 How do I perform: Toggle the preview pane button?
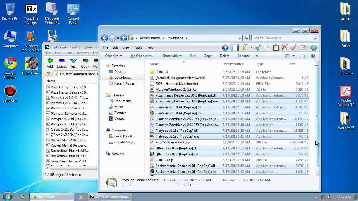[x=303, y=56]
